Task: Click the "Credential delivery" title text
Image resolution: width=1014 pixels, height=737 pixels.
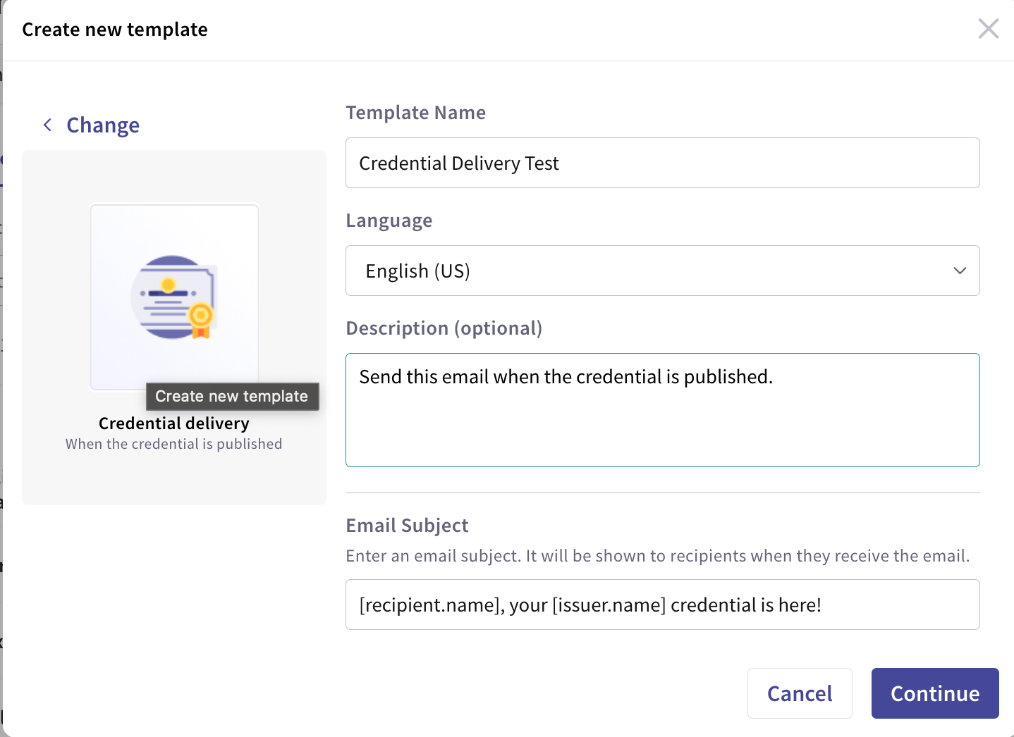Action: click(174, 423)
